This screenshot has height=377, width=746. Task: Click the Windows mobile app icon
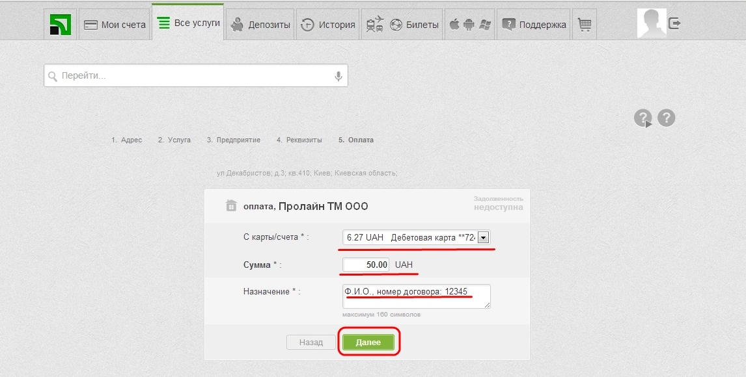pos(485,25)
